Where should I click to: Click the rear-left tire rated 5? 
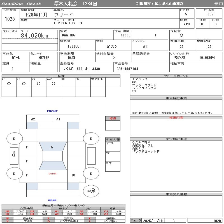(14, 174)
